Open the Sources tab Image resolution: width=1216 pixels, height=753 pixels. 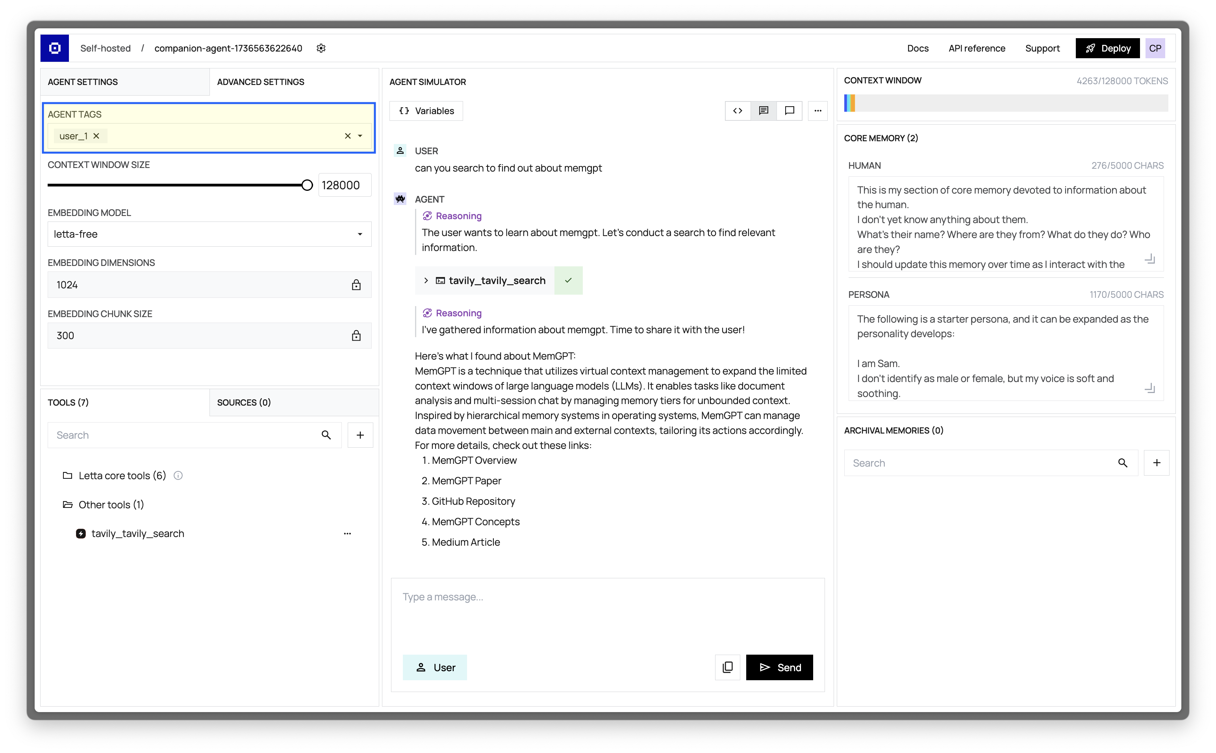click(x=244, y=402)
